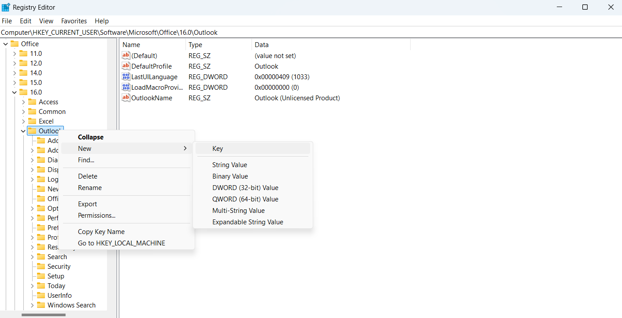The width and height of the screenshot is (622, 318).
Task: Click the Search folder icon
Action: click(x=41, y=256)
